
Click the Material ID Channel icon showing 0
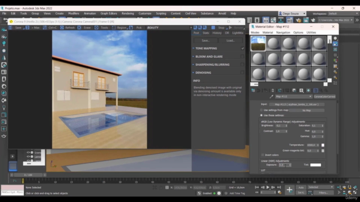click(301, 90)
